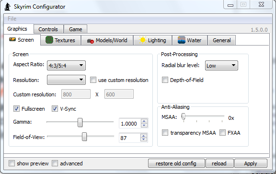Disable the V-Sync checkbox
The height and width of the screenshot is (174, 276).
(x=55, y=109)
